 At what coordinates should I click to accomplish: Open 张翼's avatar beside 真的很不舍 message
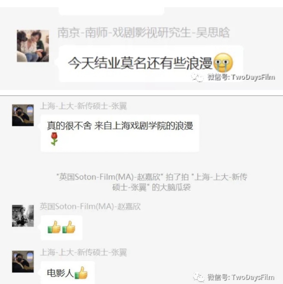pyautogui.click(x=23, y=115)
